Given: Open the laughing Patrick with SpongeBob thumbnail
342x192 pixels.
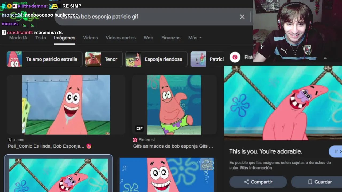Looking at the screenshot, I should tap(66, 105).
